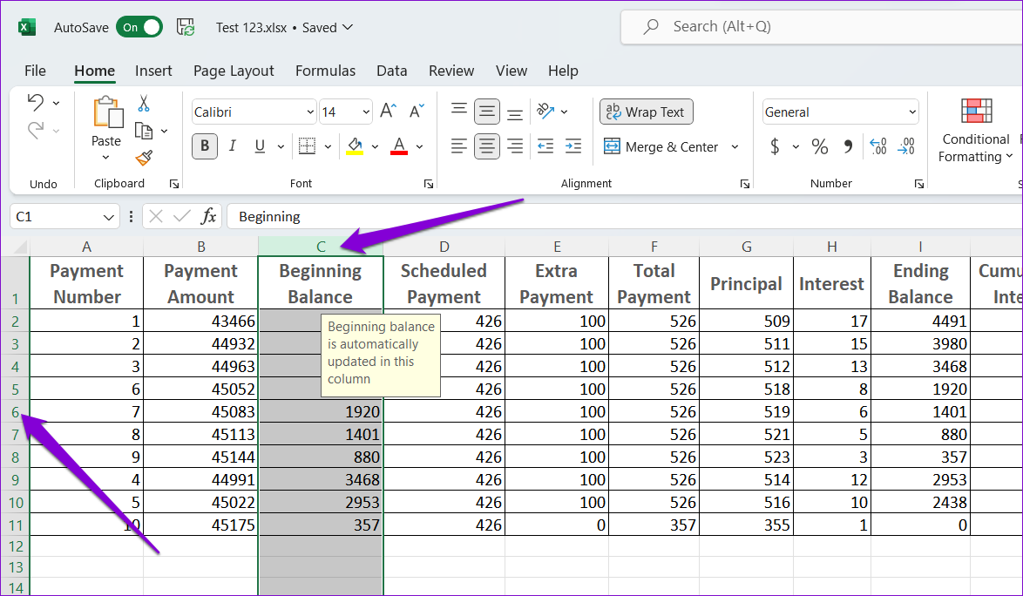This screenshot has width=1023, height=596.
Task: Open the Formulas ribbon tab
Action: tap(325, 71)
